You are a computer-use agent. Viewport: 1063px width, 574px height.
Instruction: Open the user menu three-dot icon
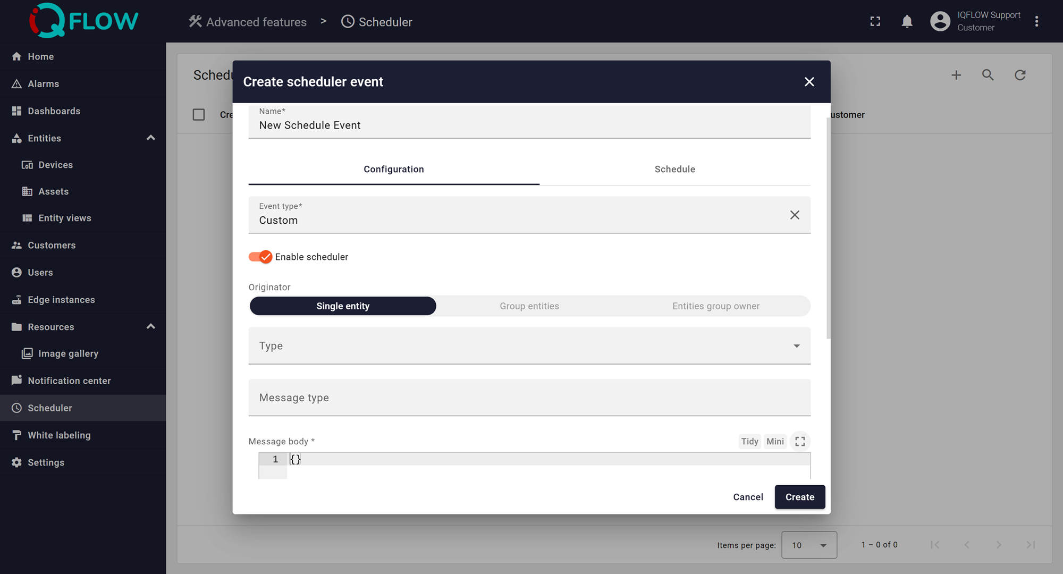coord(1036,21)
